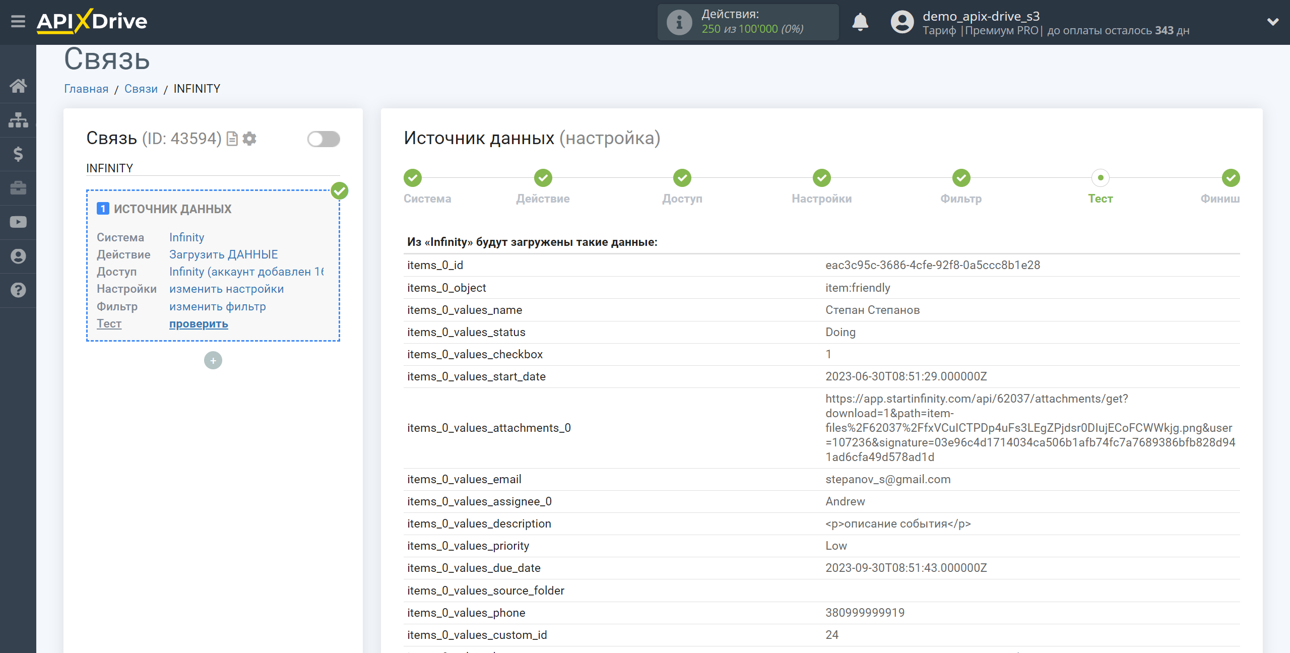Go to the Настройки step
This screenshot has height=653, width=1290.
pyautogui.click(x=822, y=178)
